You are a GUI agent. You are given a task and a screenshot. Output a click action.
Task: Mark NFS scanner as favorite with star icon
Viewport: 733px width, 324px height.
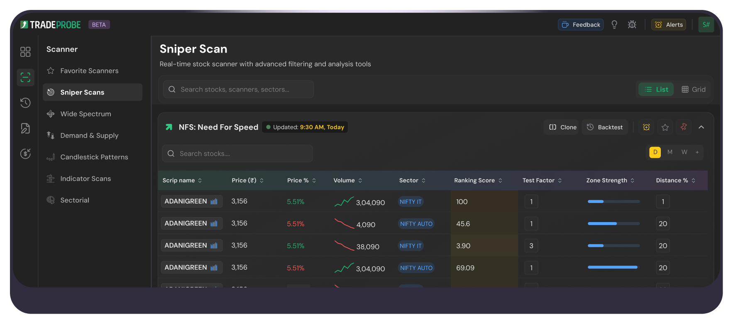point(665,127)
